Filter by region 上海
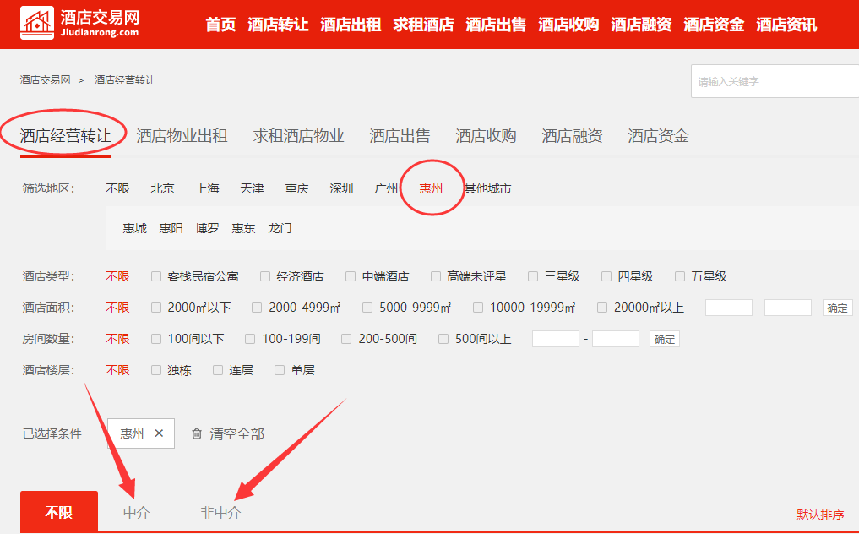Viewport: 859px width, 534px height. click(208, 188)
